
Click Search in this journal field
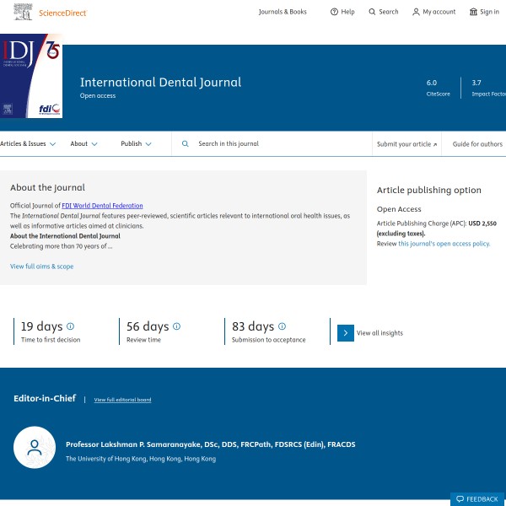tap(270, 144)
